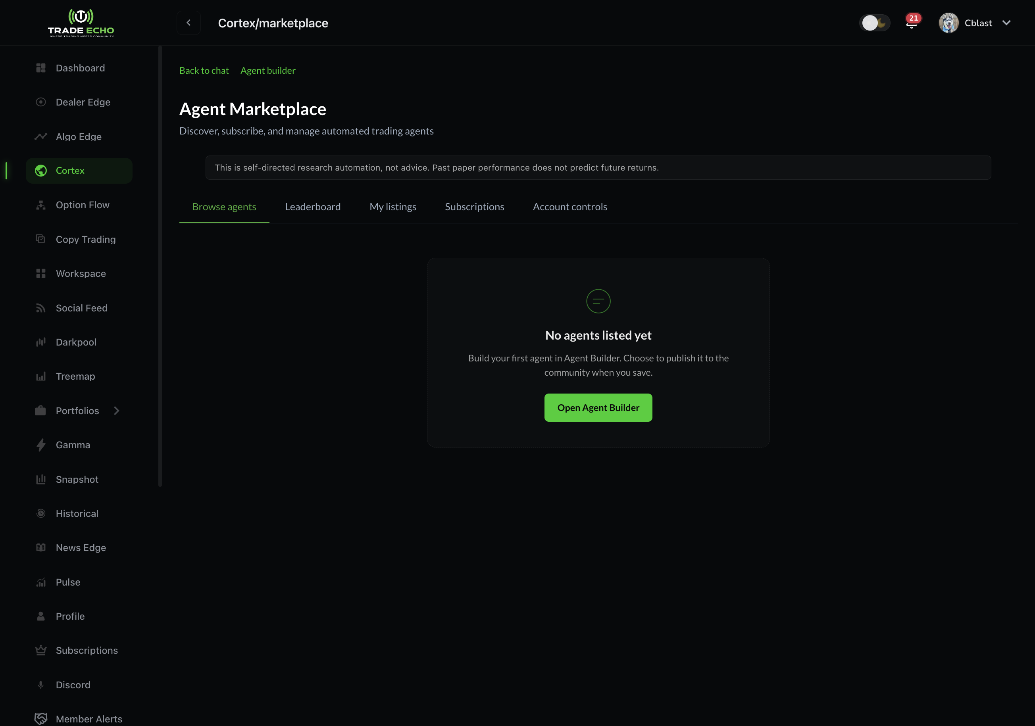1035x726 pixels.
Task: Open the Subscriptions tab in marketplace
Action: point(474,207)
